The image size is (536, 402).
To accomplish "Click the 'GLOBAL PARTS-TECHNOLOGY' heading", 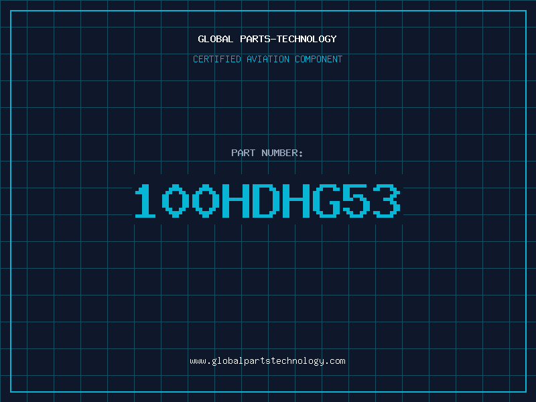I will point(267,39).
